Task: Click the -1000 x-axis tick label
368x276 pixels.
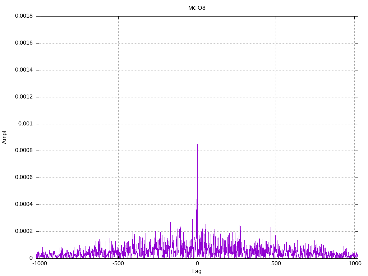Action: coord(40,264)
